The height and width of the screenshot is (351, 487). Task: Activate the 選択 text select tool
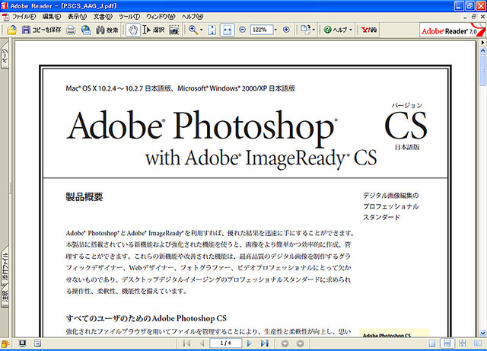click(x=154, y=30)
